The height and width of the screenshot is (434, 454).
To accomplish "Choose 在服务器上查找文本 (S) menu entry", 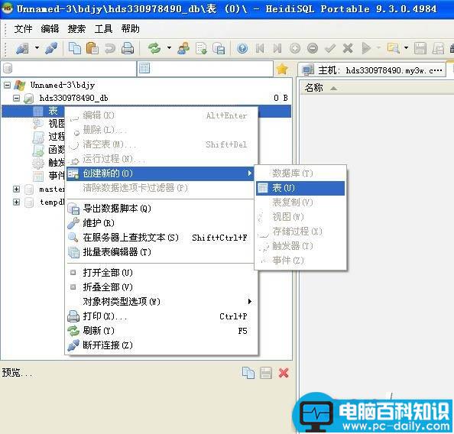I will coord(160,238).
